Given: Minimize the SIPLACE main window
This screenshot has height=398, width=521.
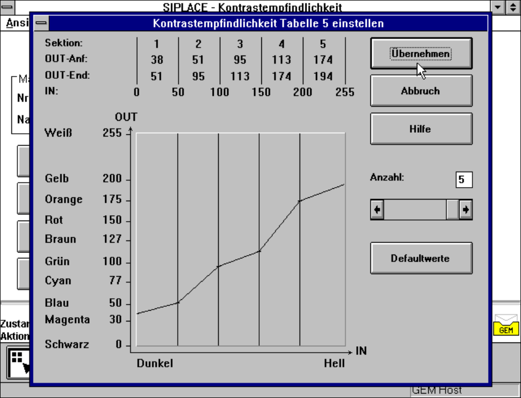Looking at the screenshot, I should pos(497,7).
